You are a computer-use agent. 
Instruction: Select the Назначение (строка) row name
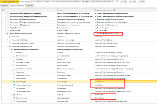[23, 75]
